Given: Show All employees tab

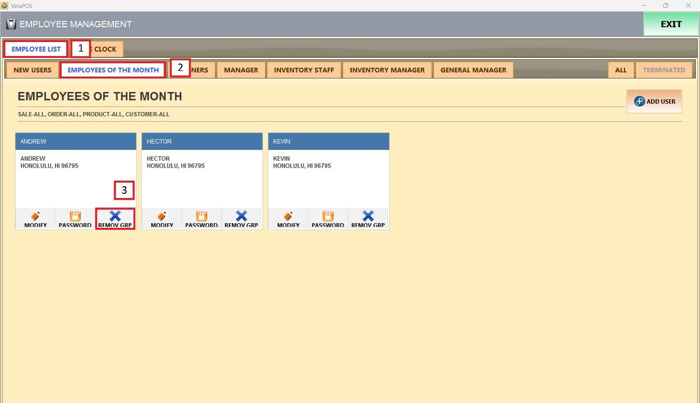Looking at the screenshot, I should [621, 70].
